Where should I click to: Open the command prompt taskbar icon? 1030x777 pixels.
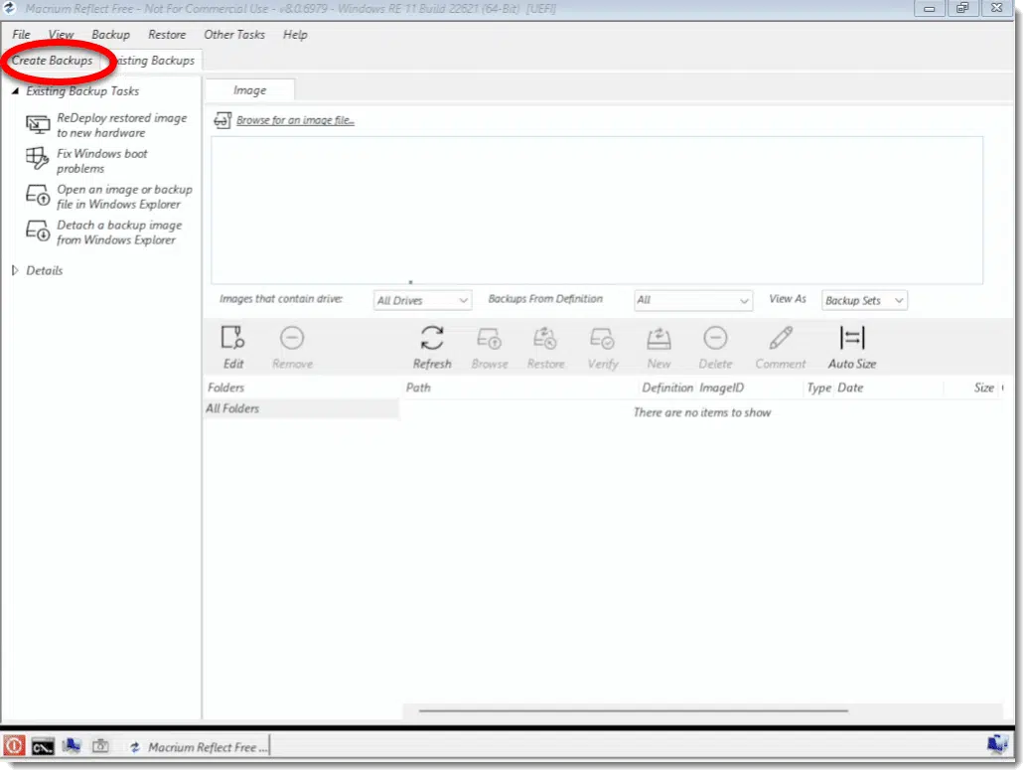43,747
